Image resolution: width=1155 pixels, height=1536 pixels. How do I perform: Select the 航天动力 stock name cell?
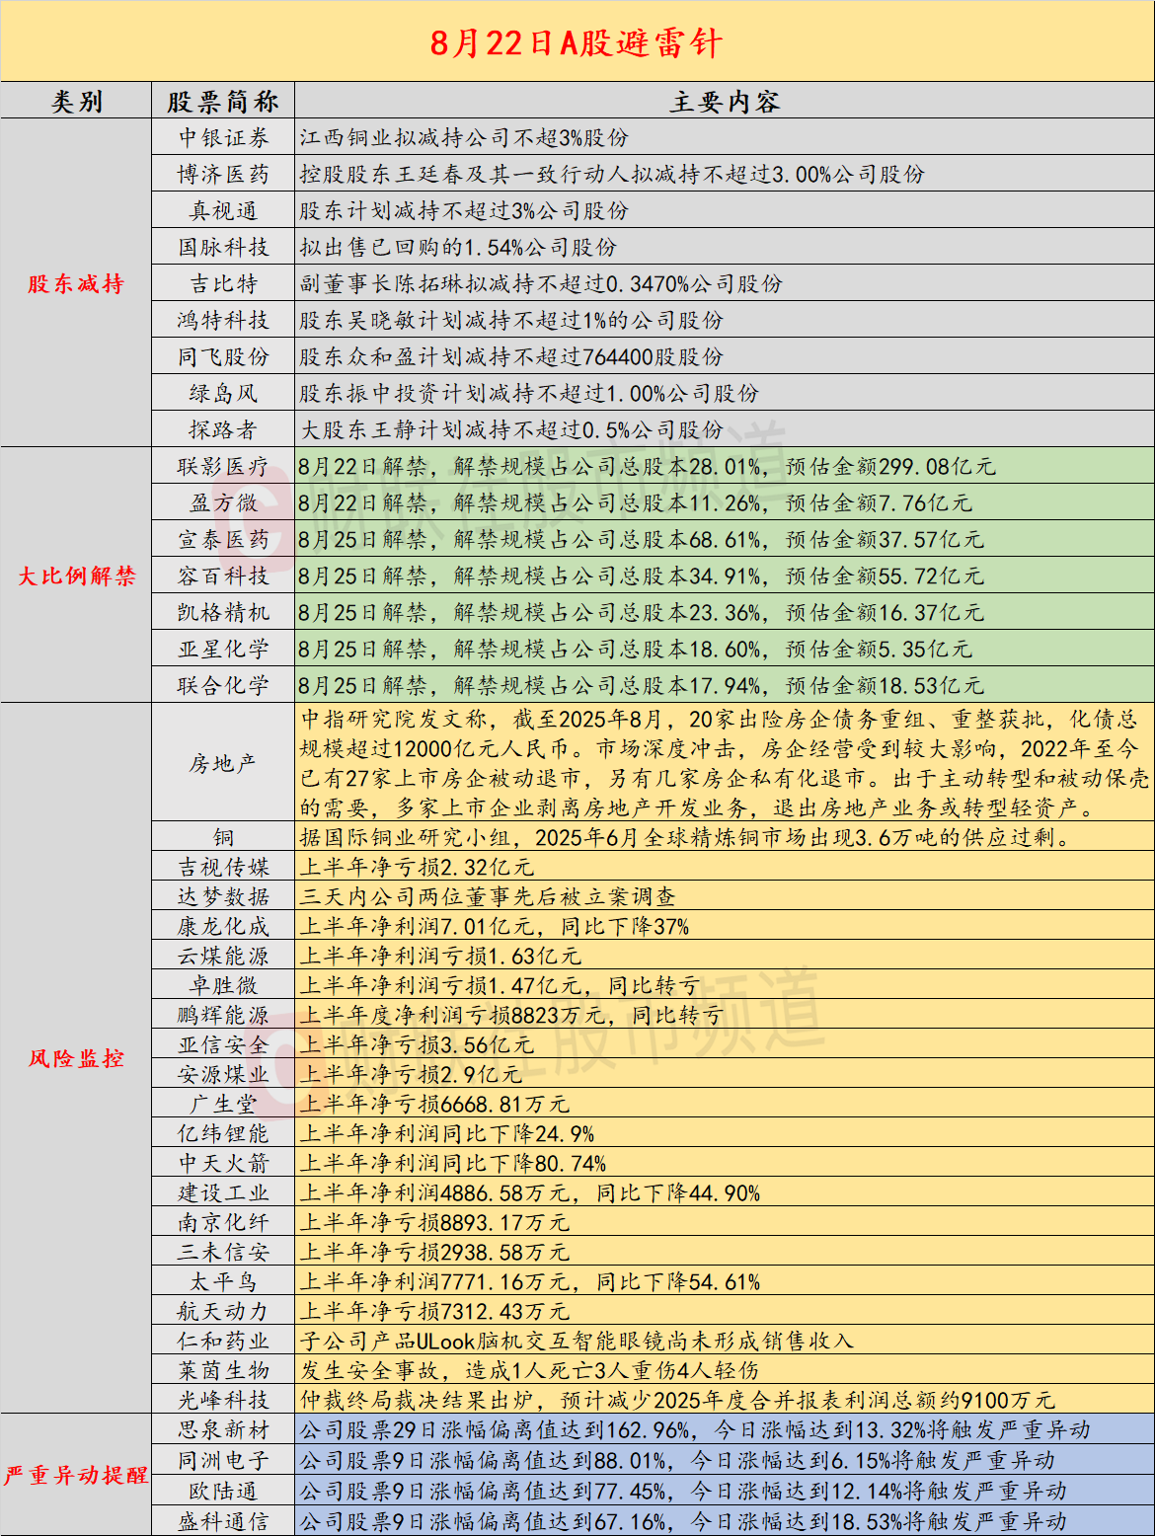pos(223,1311)
